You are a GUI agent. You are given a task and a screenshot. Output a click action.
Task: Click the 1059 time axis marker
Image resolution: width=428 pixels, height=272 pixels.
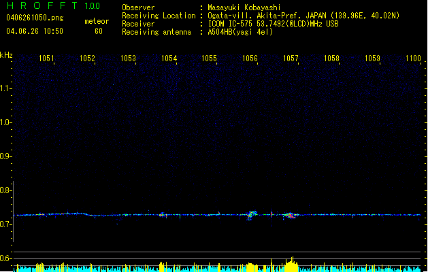[x=373, y=58]
